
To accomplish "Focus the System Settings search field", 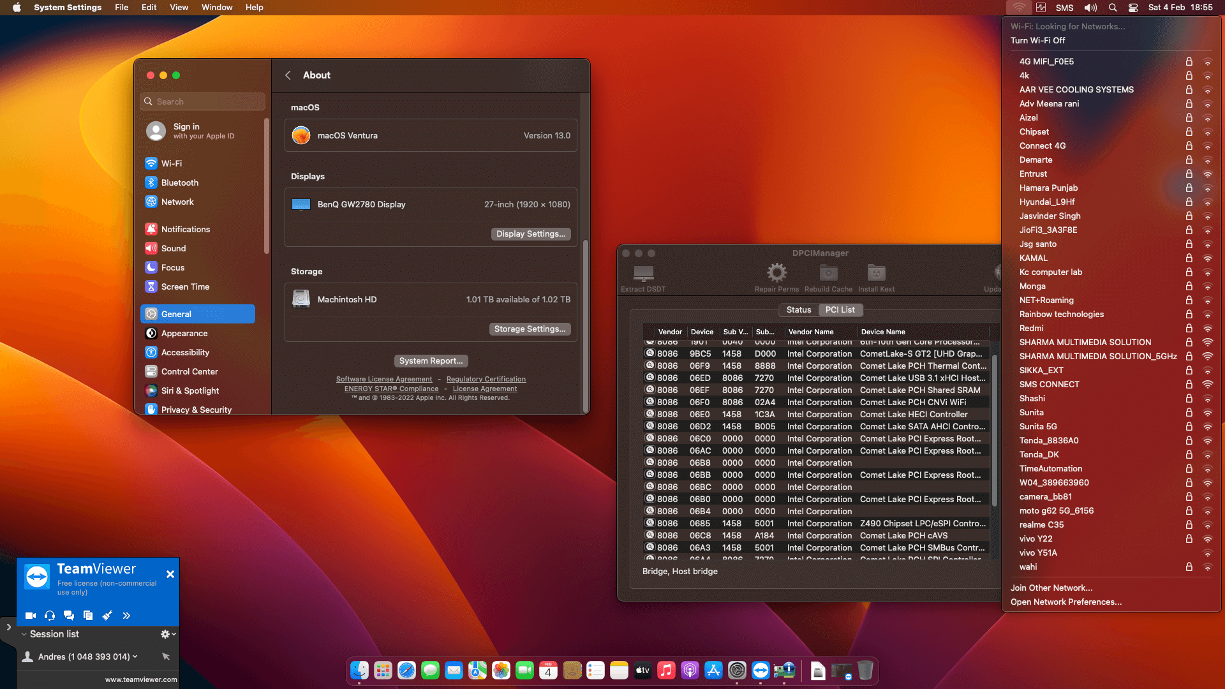I will 202,101.
